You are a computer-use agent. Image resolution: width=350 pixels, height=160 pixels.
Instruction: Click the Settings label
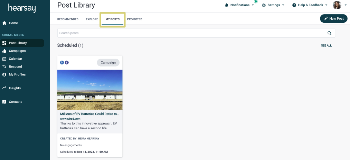tap(274, 5)
